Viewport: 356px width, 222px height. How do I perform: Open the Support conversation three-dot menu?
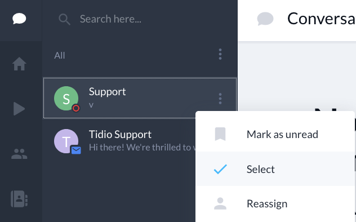point(220,99)
